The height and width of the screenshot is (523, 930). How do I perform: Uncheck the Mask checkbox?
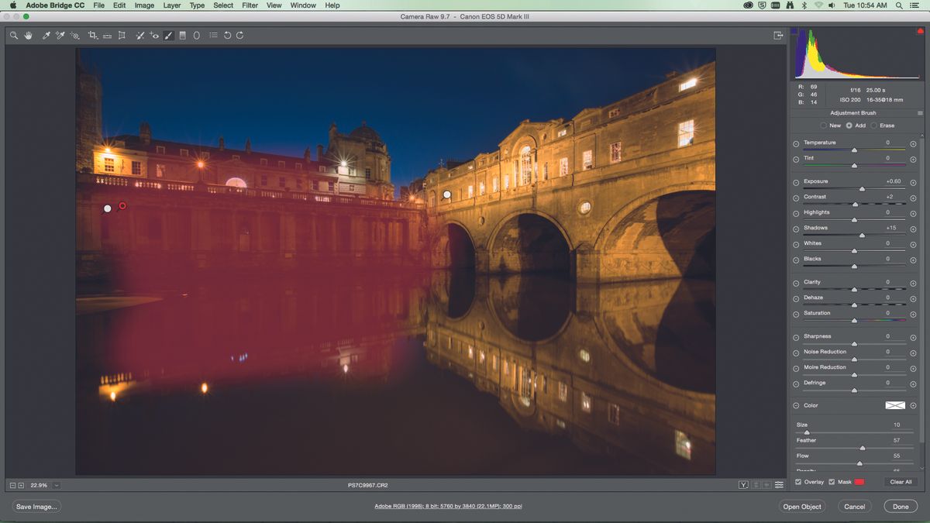tap(833, 482)
